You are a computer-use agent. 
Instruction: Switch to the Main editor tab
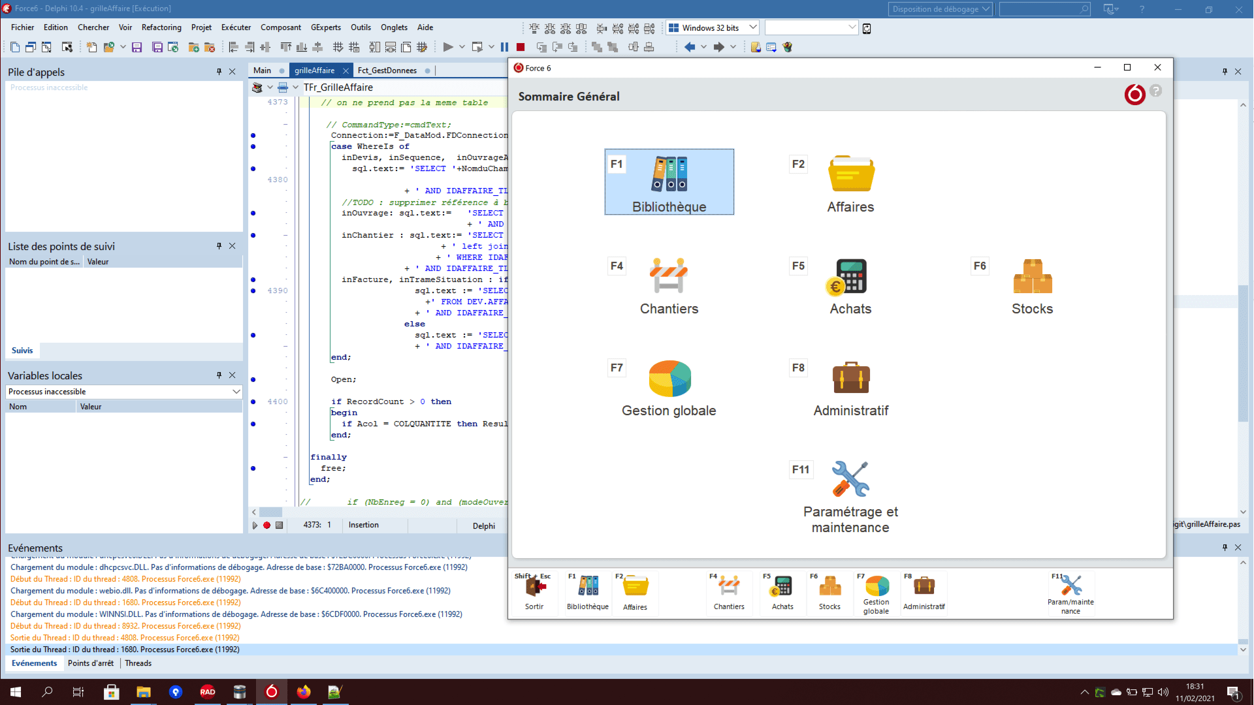click(x=263, y=70)
